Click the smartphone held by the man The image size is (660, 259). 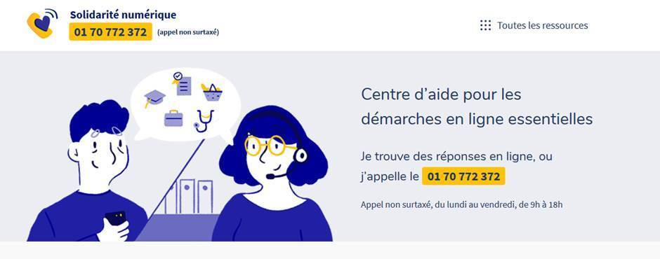[115, 218]
